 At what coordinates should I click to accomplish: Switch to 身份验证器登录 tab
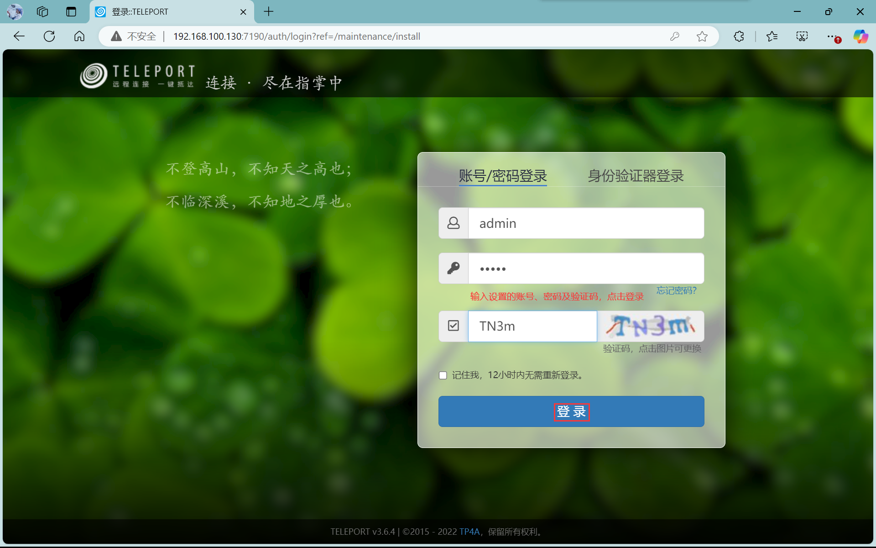point(636,176)
